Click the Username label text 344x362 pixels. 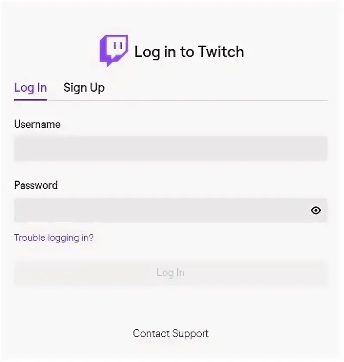click(x=37, y=124)
